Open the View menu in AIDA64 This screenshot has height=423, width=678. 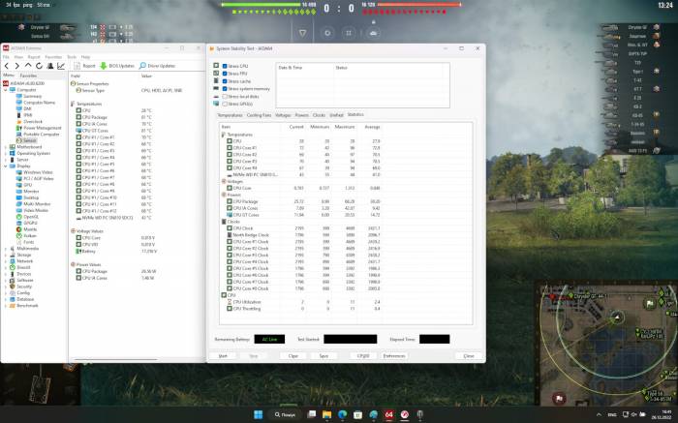pos(18,56)
